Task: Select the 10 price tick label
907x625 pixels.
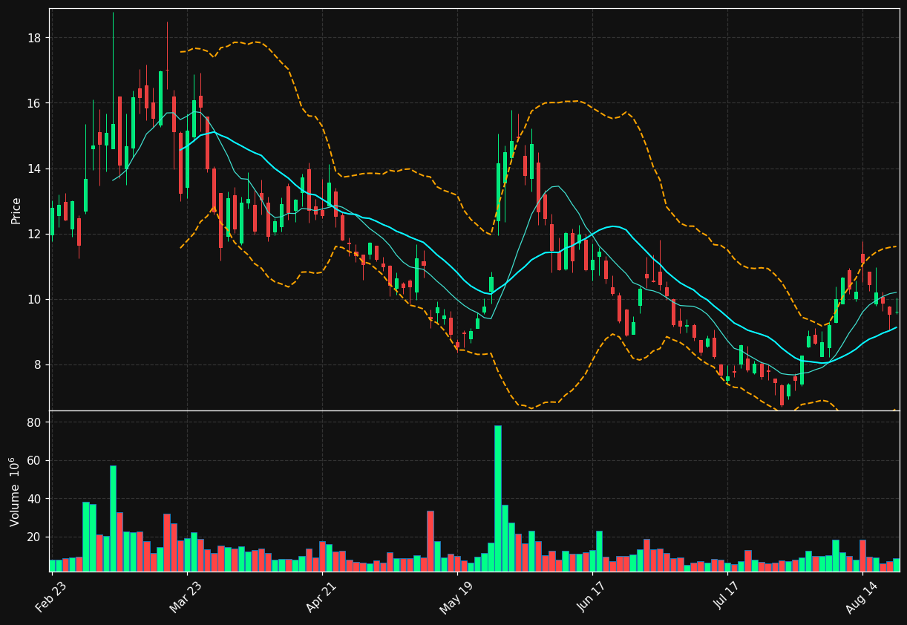Action: [36, 299]
